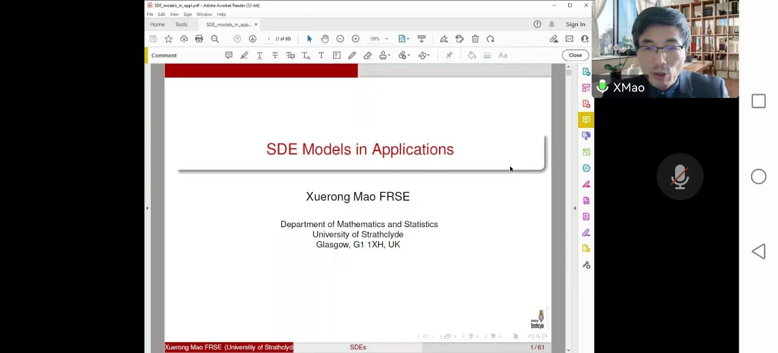
Task: Select the pencil drawing tool
Action: pos(352,55)
